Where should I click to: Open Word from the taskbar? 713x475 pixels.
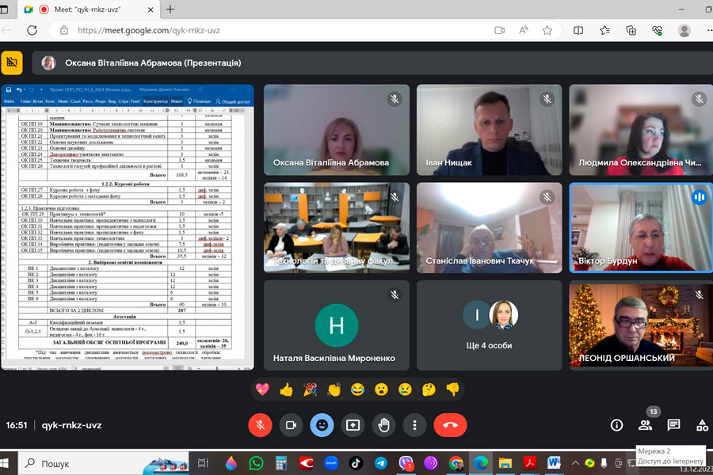click(x=554, y=464)
